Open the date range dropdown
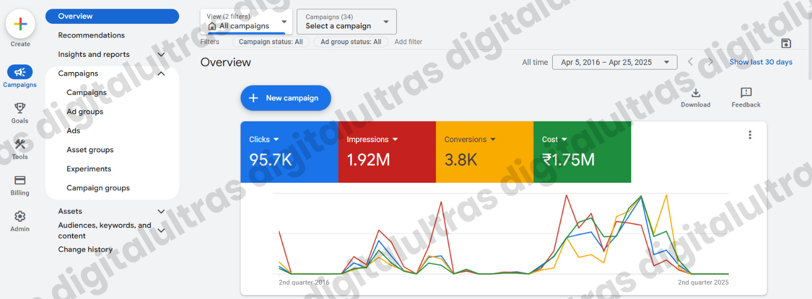 point(615,62)
